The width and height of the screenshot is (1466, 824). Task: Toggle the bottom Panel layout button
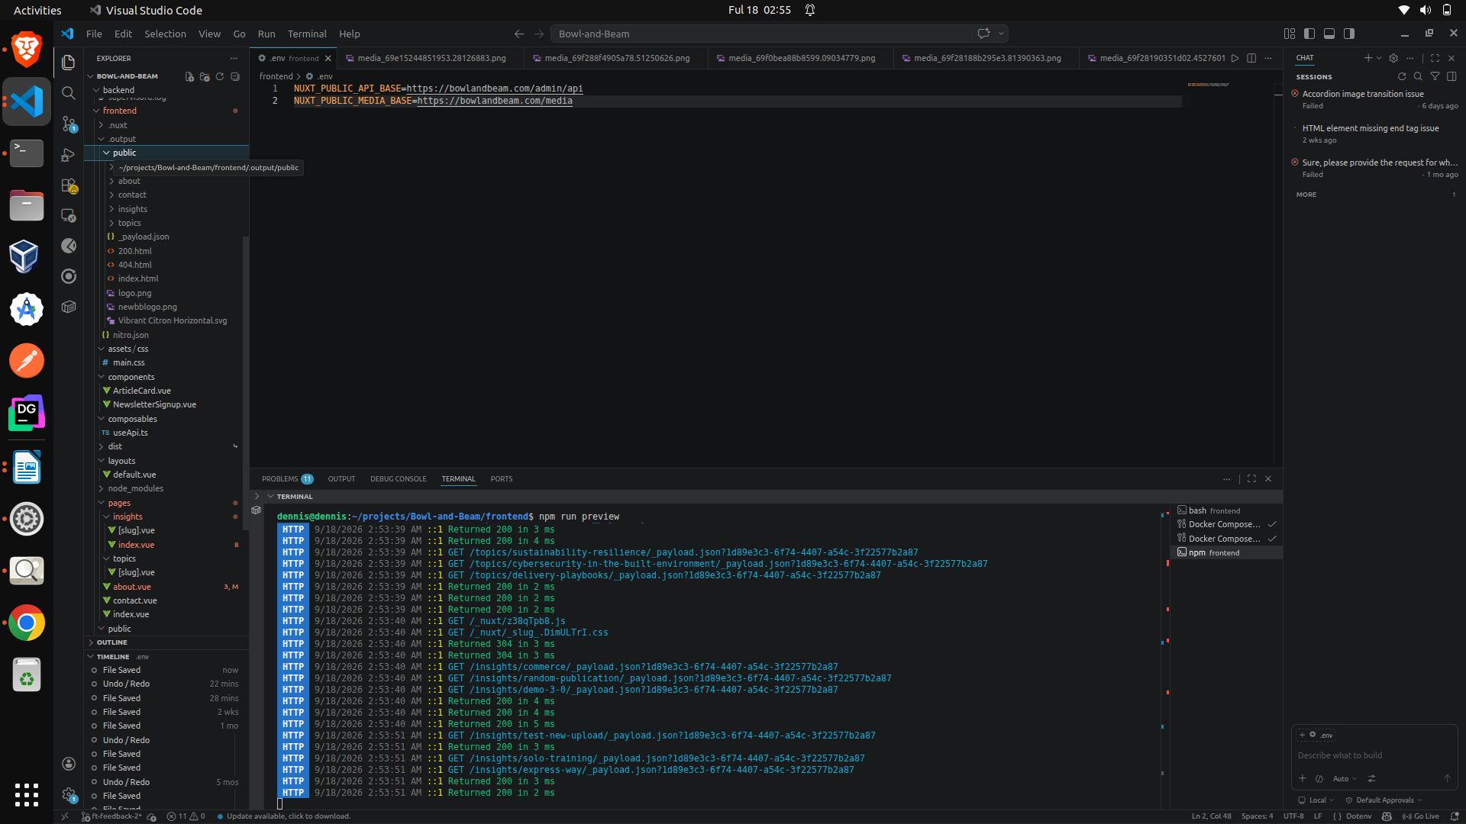coord(1329,34)
